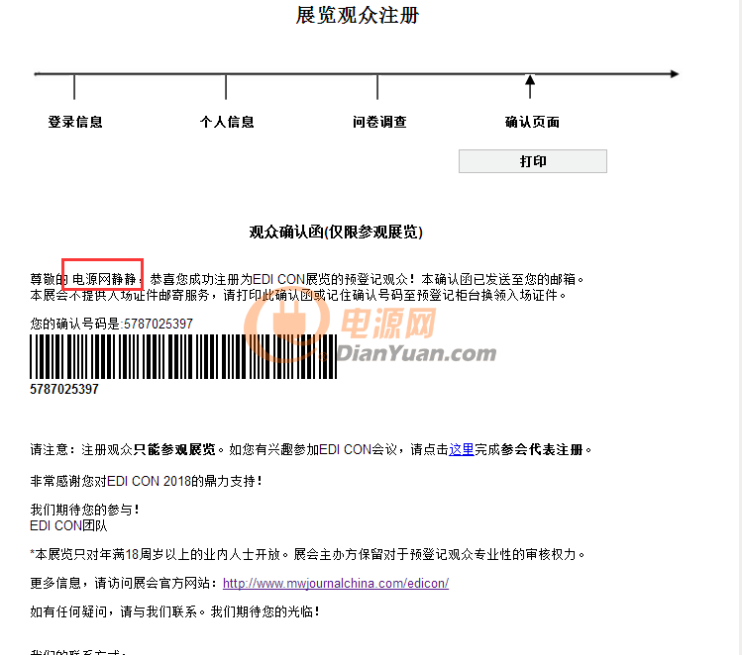The image size is (742, 655).
Task: Click the 非常感谢您对EDI CON 2018的鼎力支持 line
Action: click(x=146, y=481)
